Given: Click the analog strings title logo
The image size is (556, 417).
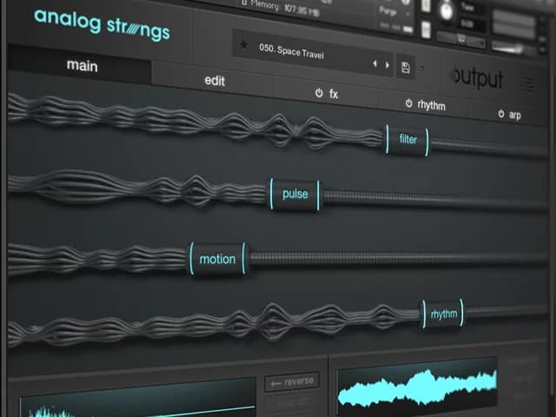Looking at the screenshot, I should point(102,25).
